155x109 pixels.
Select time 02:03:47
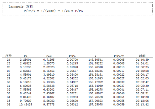142,82
